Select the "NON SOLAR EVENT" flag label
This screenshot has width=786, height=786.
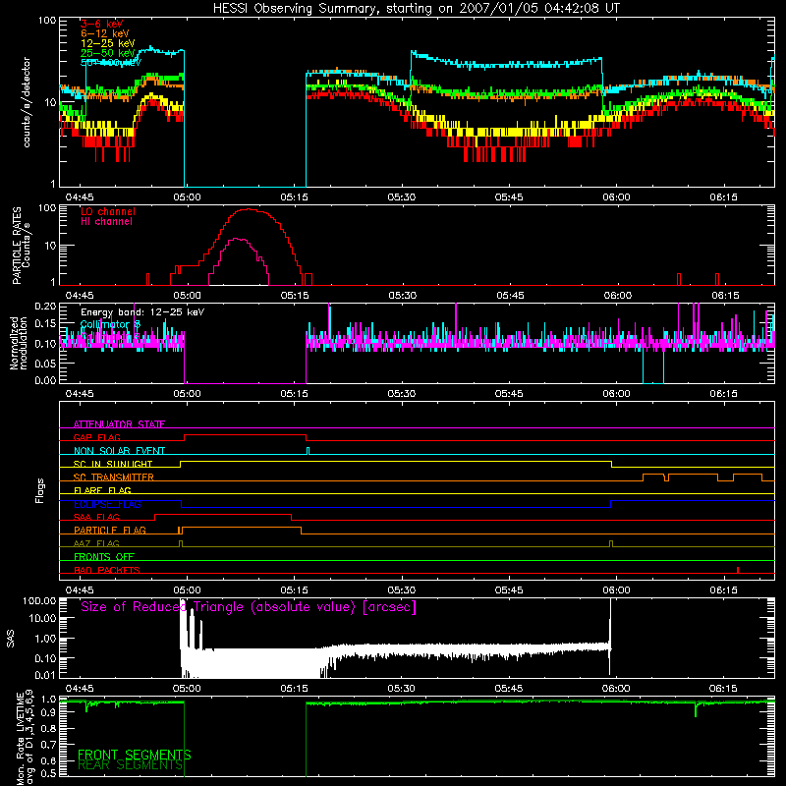[119, 451]
